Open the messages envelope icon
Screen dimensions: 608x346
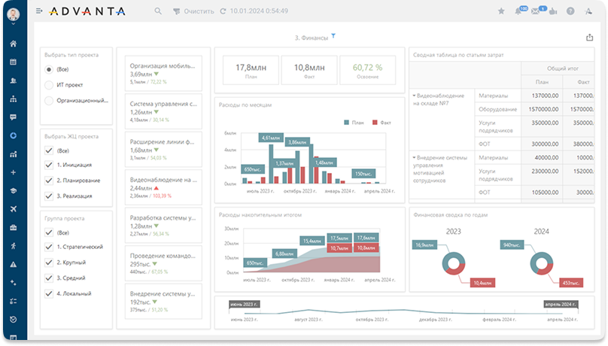535,11
